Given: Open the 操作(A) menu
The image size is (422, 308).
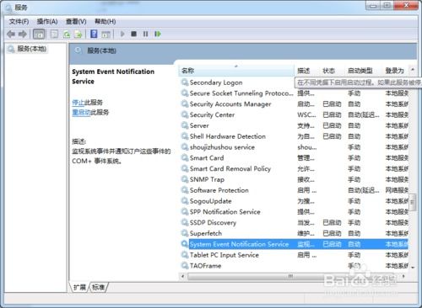Looking at the screenshot, I should 47,22.
